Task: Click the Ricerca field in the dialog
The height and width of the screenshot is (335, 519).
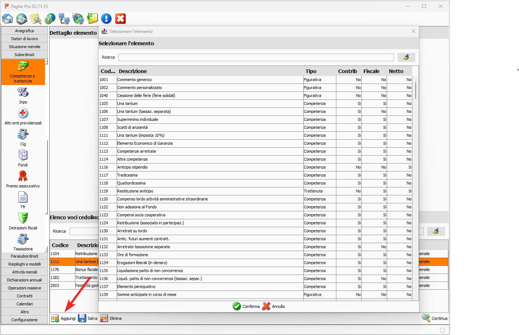Action: coord(256,57)
